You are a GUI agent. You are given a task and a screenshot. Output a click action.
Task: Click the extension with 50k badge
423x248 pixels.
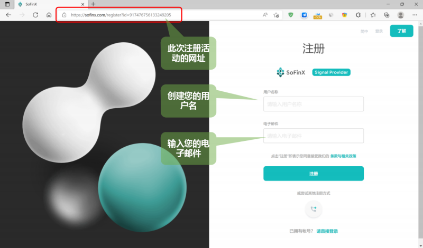pos(318,16)
